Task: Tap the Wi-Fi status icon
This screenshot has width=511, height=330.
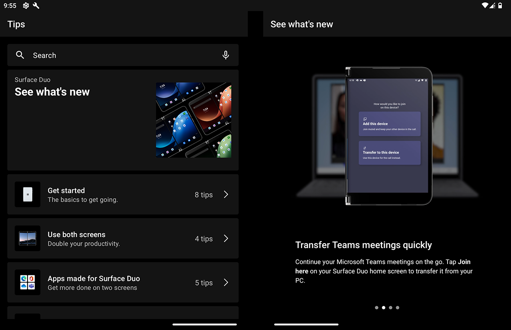Action: pos(485,6)
